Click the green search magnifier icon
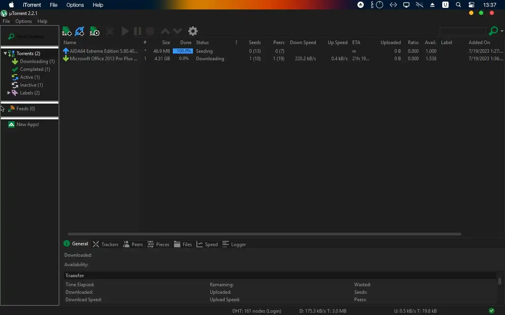 (493, 31)
